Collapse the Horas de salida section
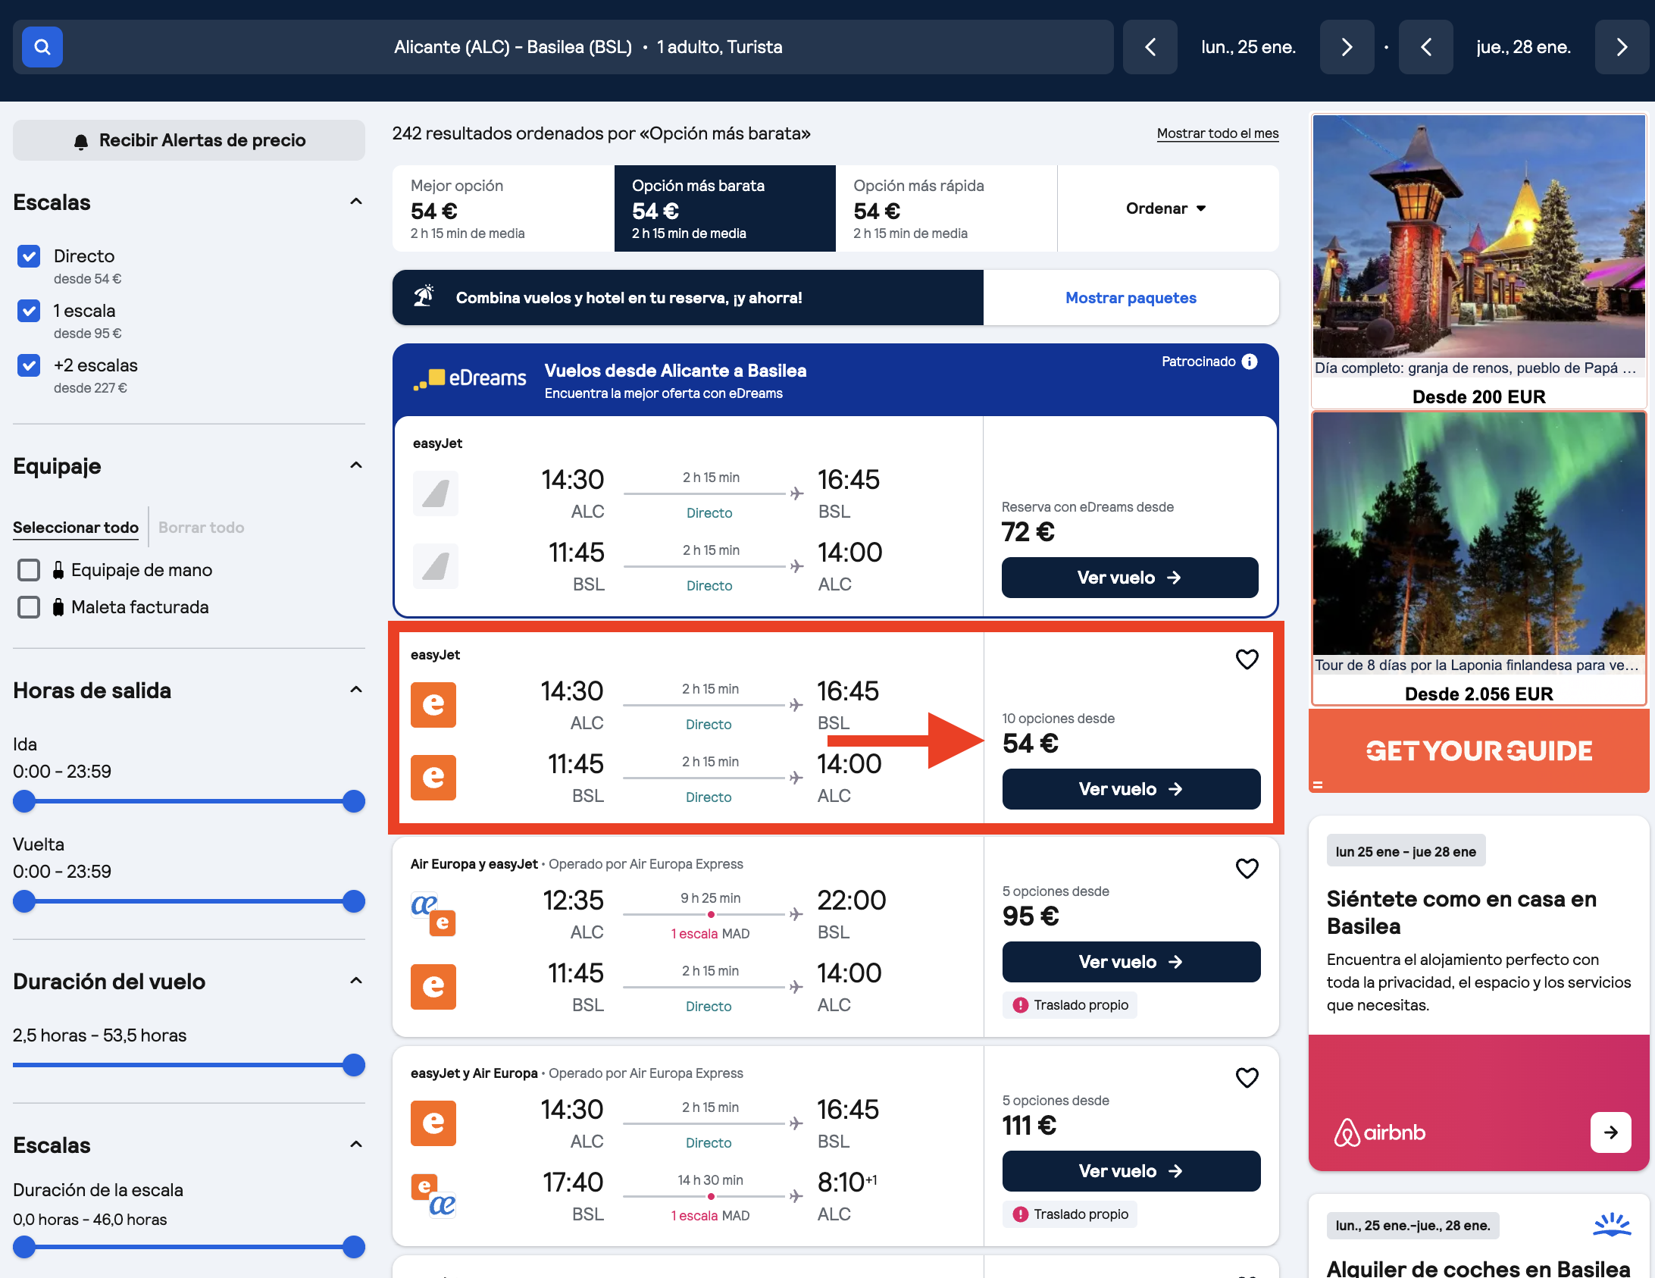This screenshot has width=1655, height=1278. coord(356,690)
